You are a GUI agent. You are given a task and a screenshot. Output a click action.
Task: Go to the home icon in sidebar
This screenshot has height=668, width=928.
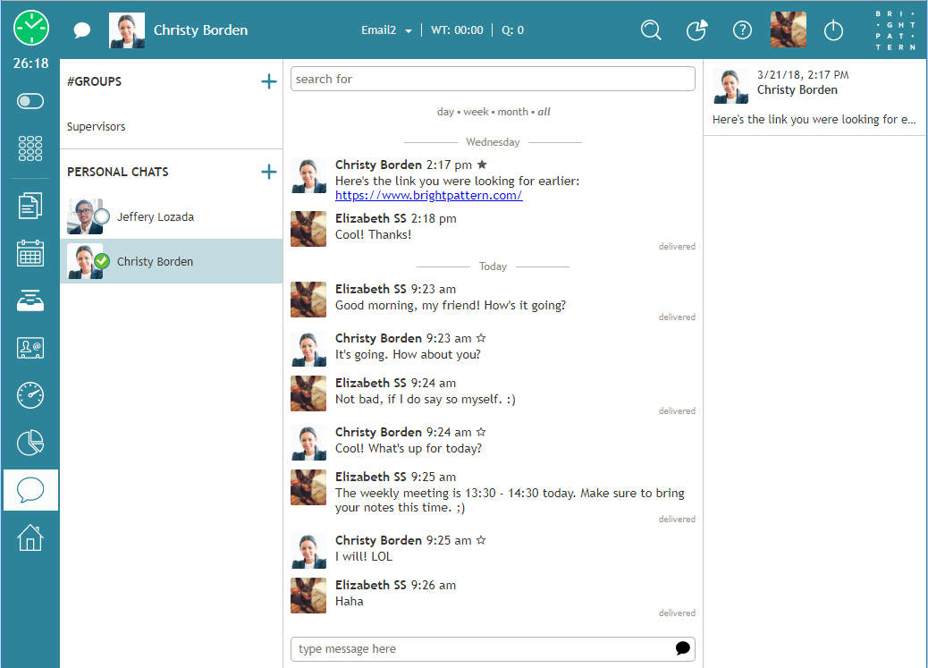[30, 537]
